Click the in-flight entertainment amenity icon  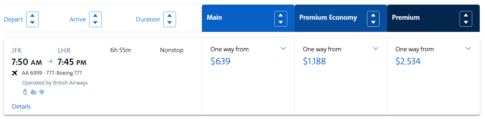coord(33,92)
